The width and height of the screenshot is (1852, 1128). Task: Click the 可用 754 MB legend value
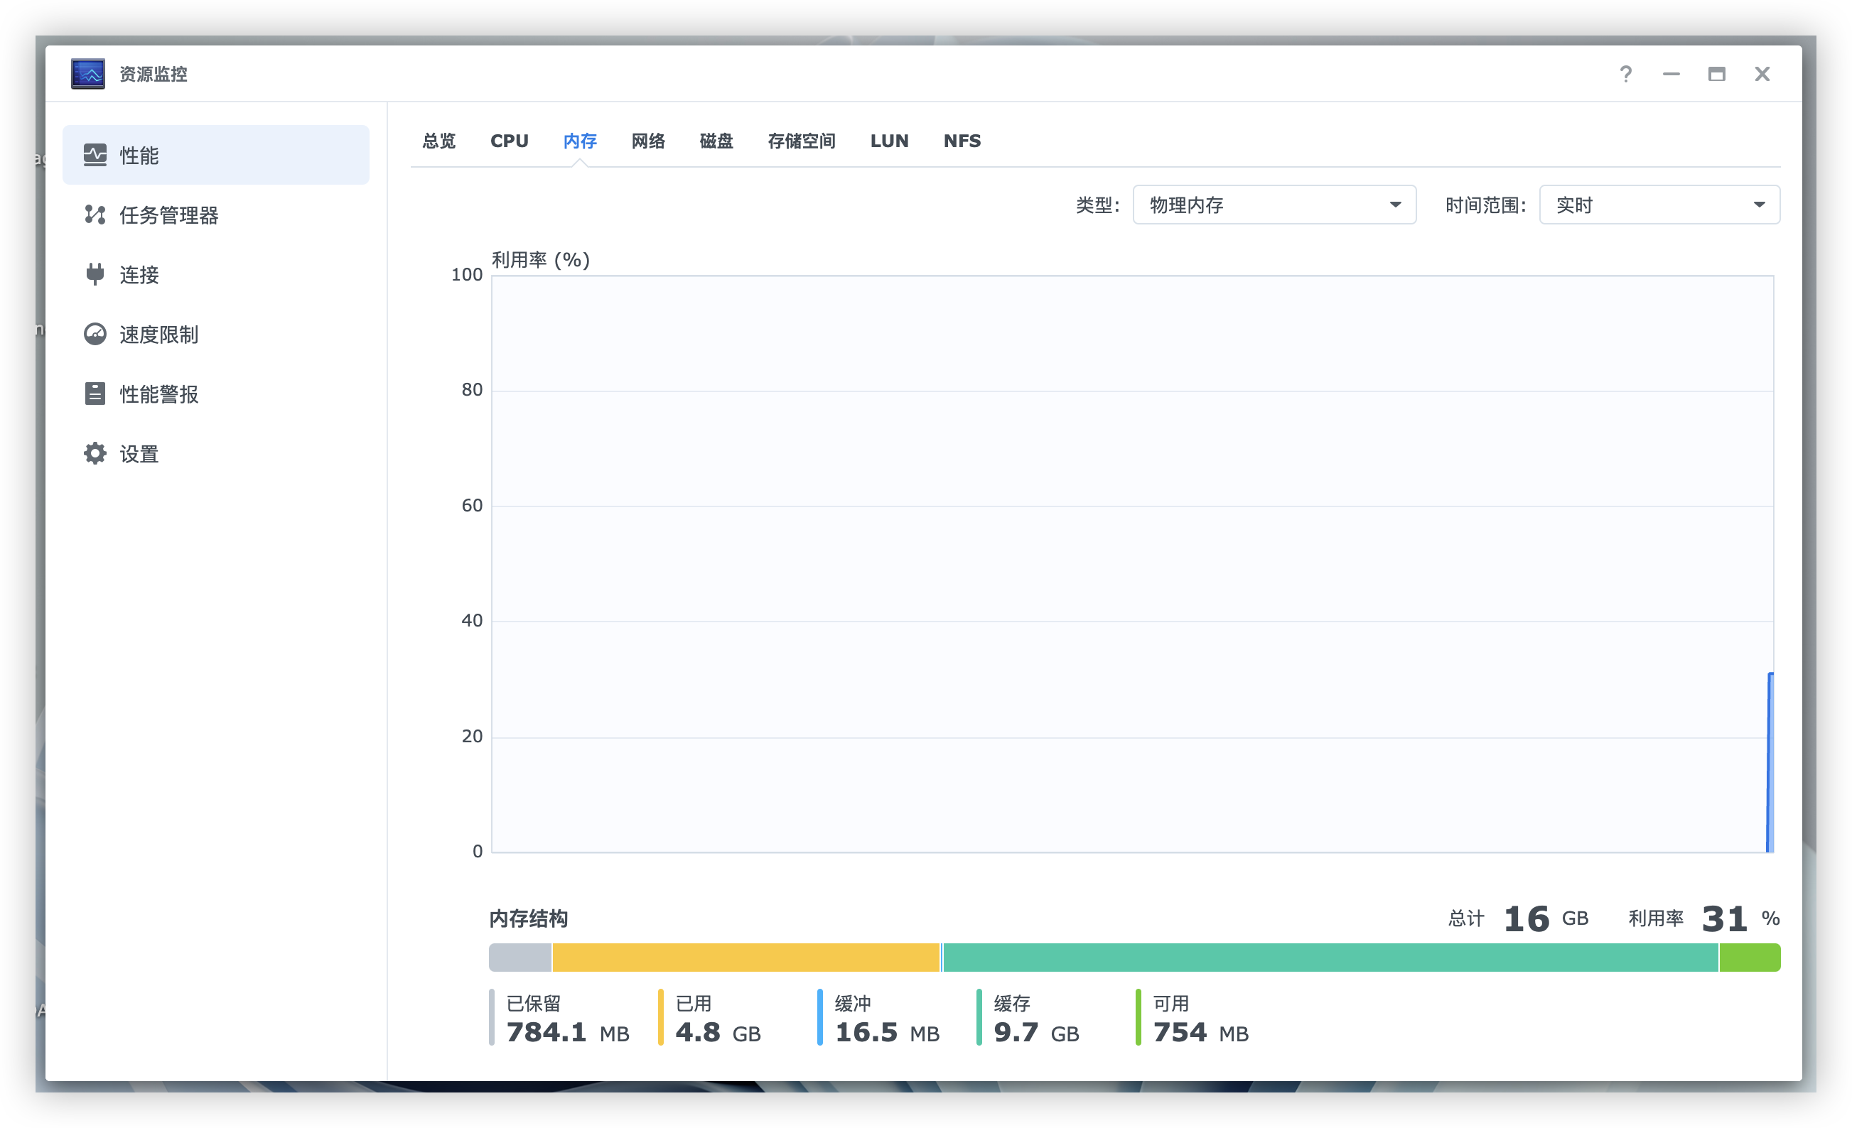pos(1200,1033)
